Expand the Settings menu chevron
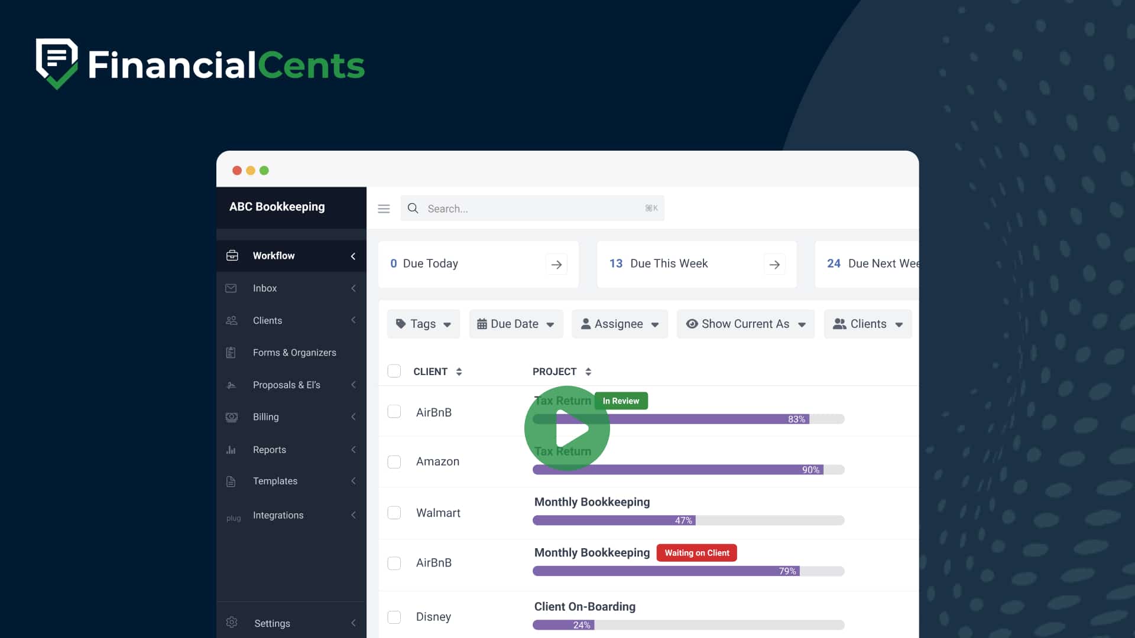 353,623
